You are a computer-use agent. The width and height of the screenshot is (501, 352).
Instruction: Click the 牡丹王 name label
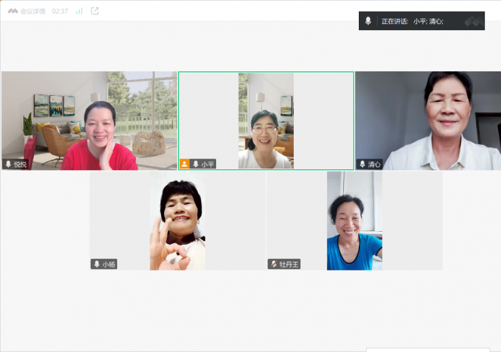(x=289, y=264)
